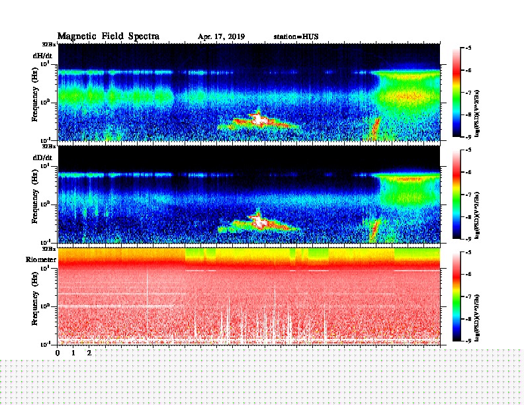The width and height of the screenshot is (524, 405).
Task: Click the bright white burst in dD/dt spectrogram
Action: pos(259,222)
